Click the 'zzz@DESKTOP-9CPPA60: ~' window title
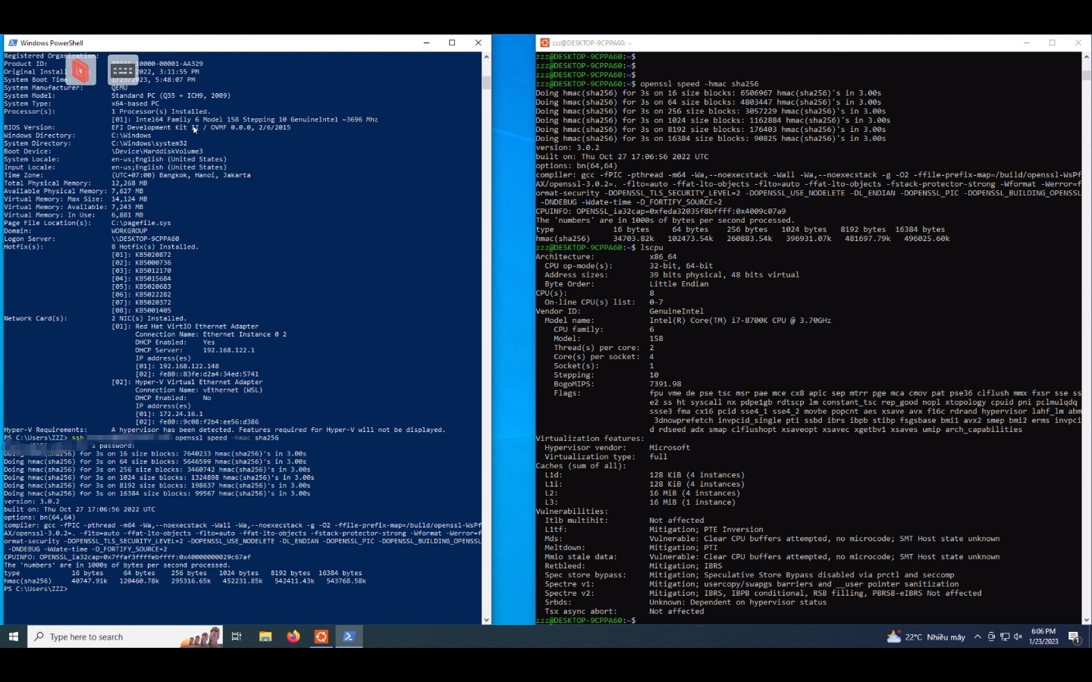 [591, 43]
